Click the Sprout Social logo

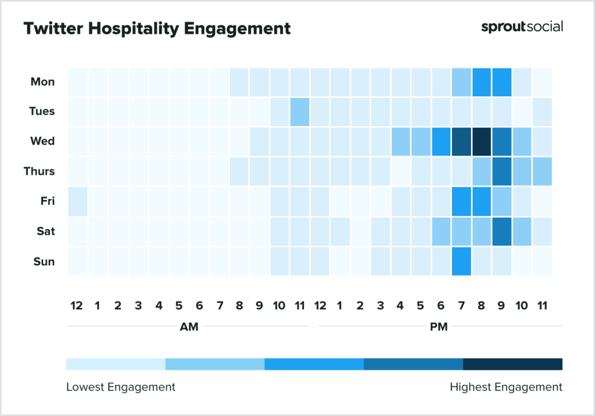point(522,27)
